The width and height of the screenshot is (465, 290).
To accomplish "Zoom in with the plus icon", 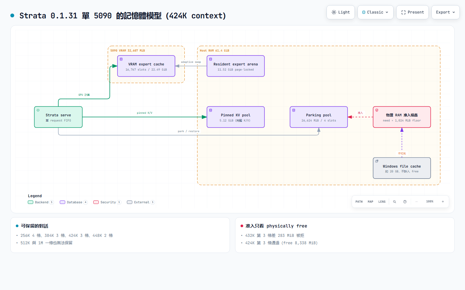I will coord(443,202).
